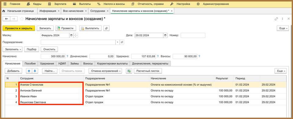Go back with the left arrow
This screenshot has width=293, height=119.
[6, 19]
